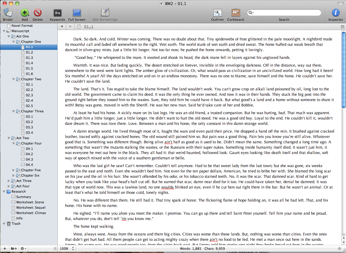Click the Research folder icon
Screen dimensions: 346x253
click(x=9, y=191)
